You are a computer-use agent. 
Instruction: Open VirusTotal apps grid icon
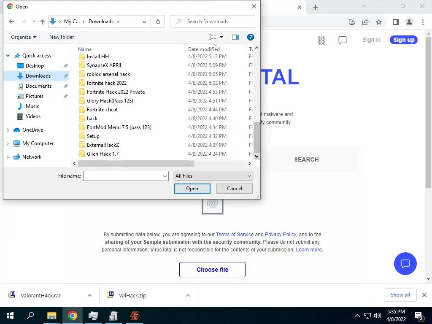(x=321, y=40)
